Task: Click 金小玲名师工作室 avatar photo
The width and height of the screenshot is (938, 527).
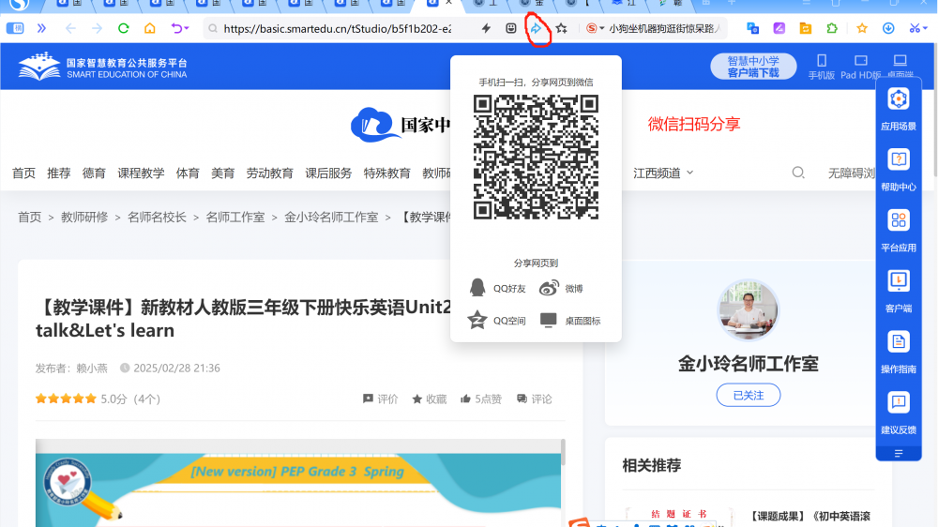Action: [748, 310]
